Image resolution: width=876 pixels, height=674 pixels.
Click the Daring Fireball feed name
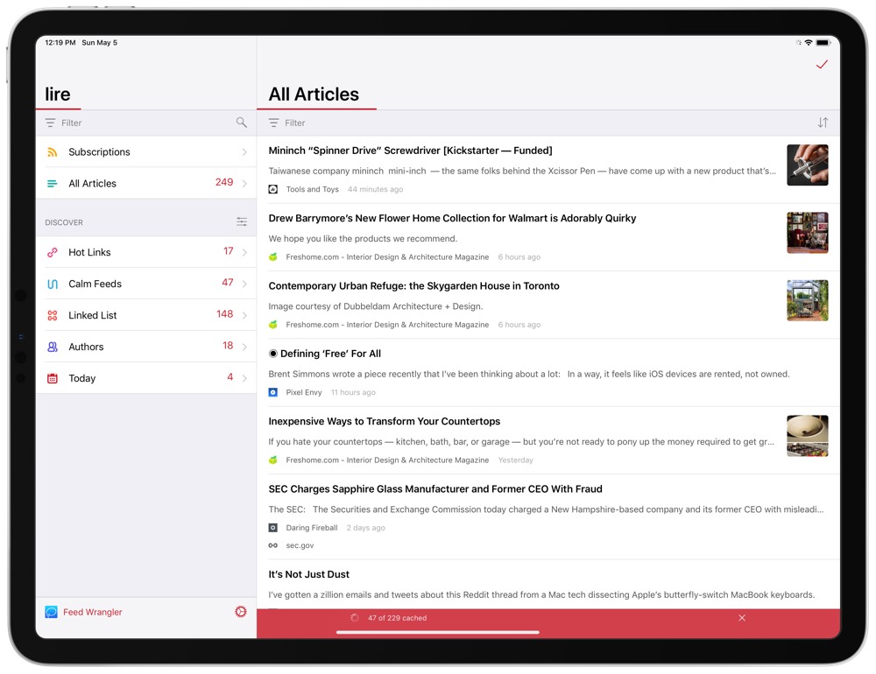[x=312, y=528]
